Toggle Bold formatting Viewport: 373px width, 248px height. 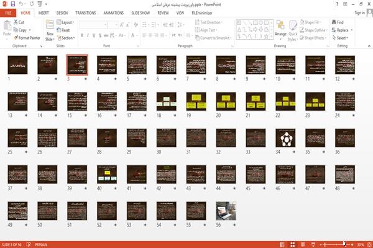pos(82,35)
